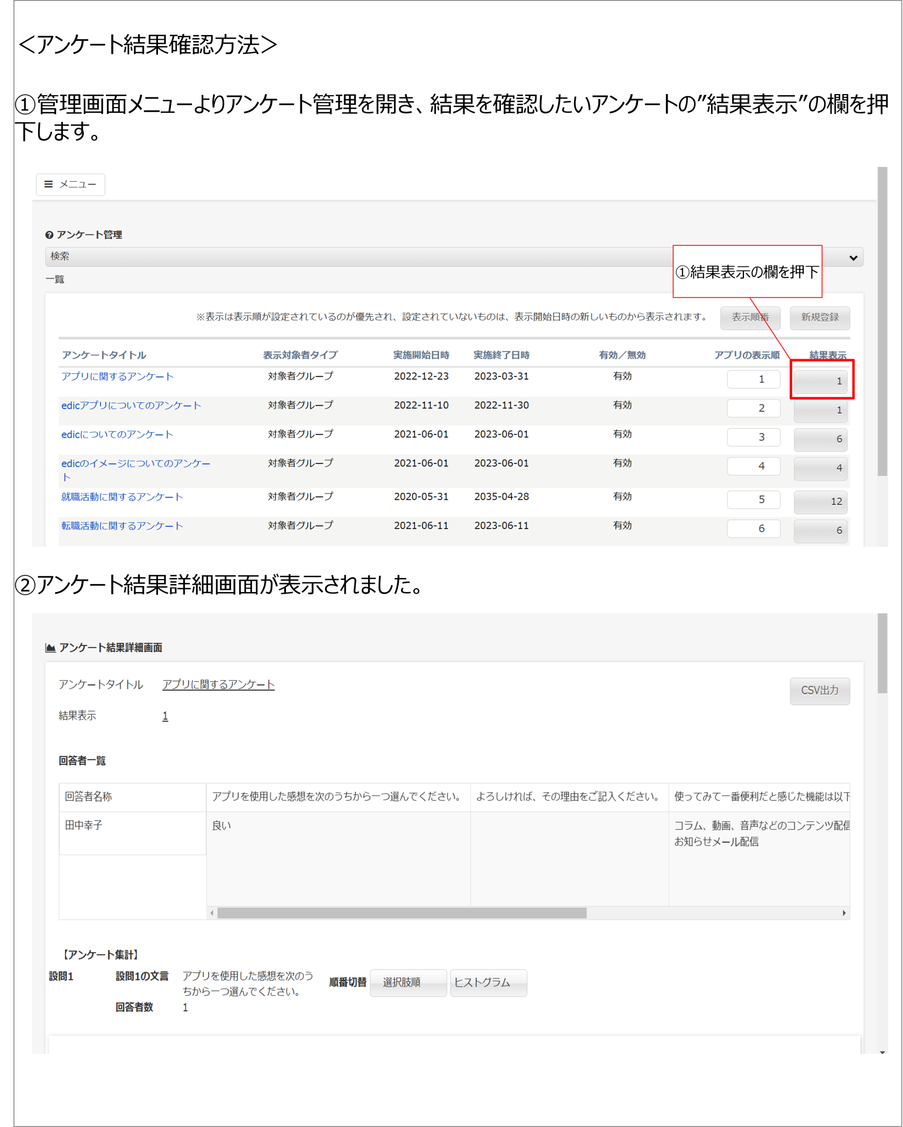Click display order field with value 3
The height and width of the screenshot is (1127, 903).
pos(754,437)
